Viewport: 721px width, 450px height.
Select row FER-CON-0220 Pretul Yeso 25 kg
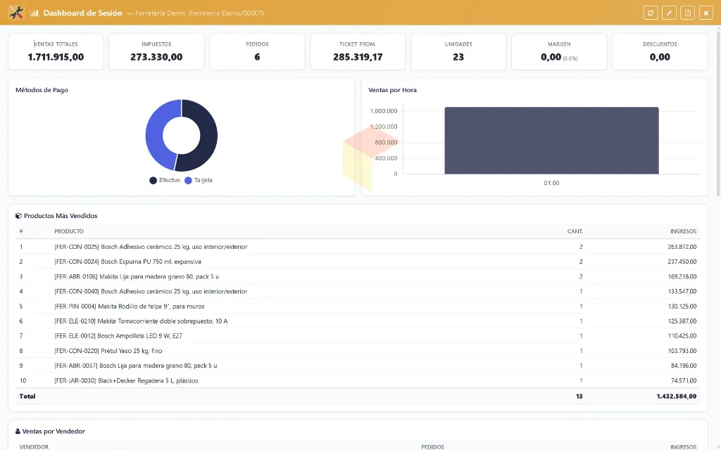tap(358, 351)
